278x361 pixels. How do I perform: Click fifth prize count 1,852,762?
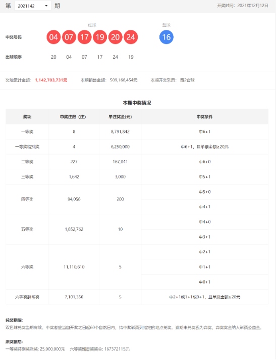74,230
